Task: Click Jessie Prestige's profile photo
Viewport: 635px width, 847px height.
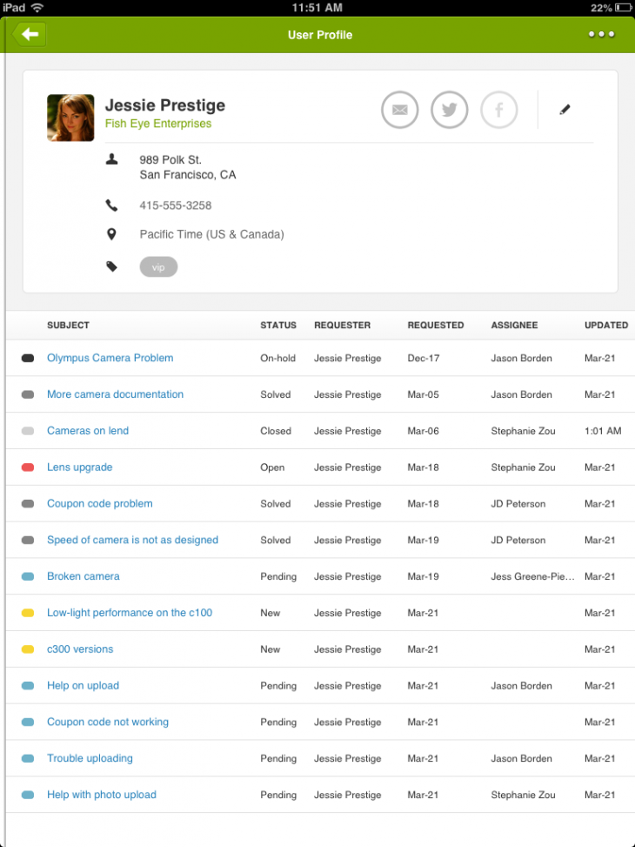Action: [x=70, y=116]
